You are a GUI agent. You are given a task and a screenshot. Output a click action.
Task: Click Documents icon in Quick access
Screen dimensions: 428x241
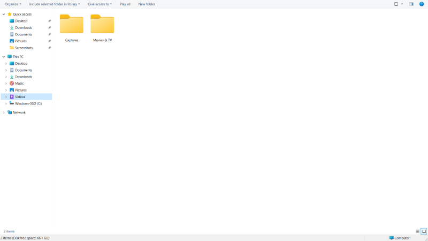coord(12,34)
